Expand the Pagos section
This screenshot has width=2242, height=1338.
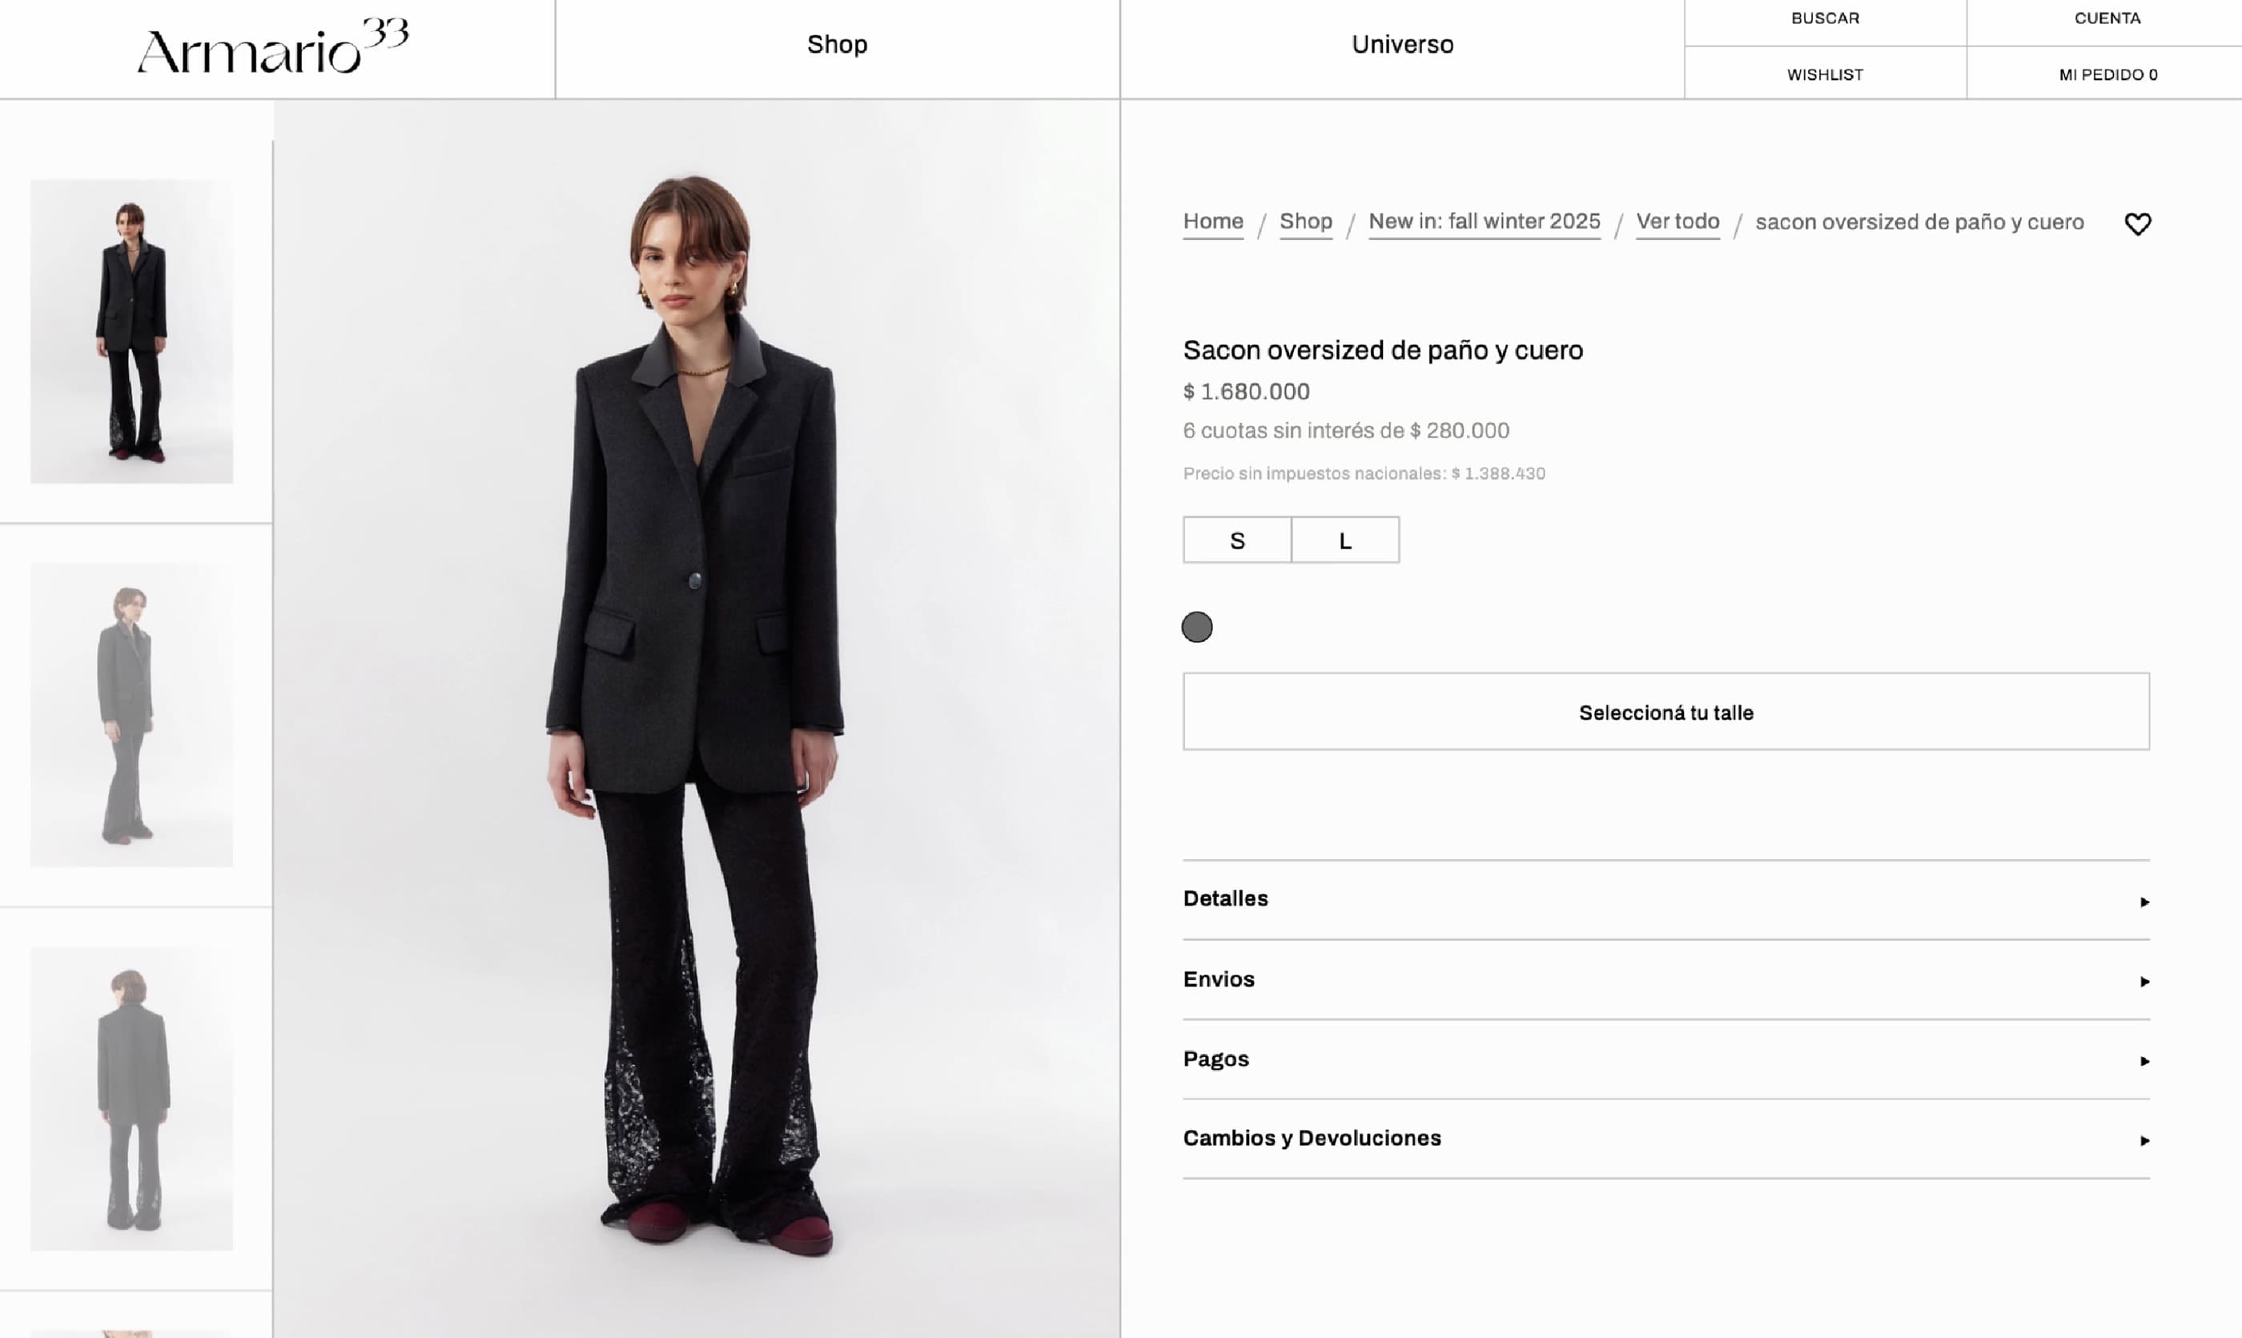[x=1665, y=1059]
